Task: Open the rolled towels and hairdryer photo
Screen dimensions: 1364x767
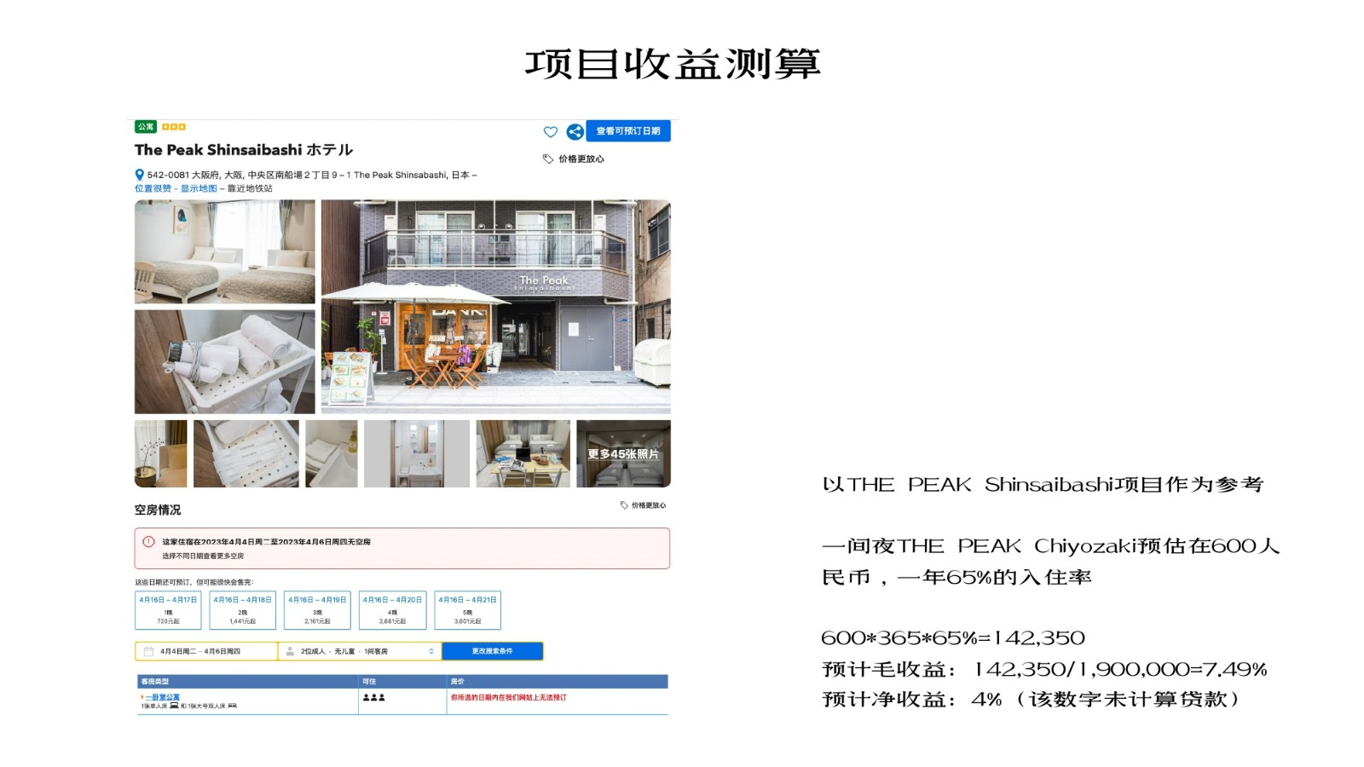Action: (x=225, y=362)
